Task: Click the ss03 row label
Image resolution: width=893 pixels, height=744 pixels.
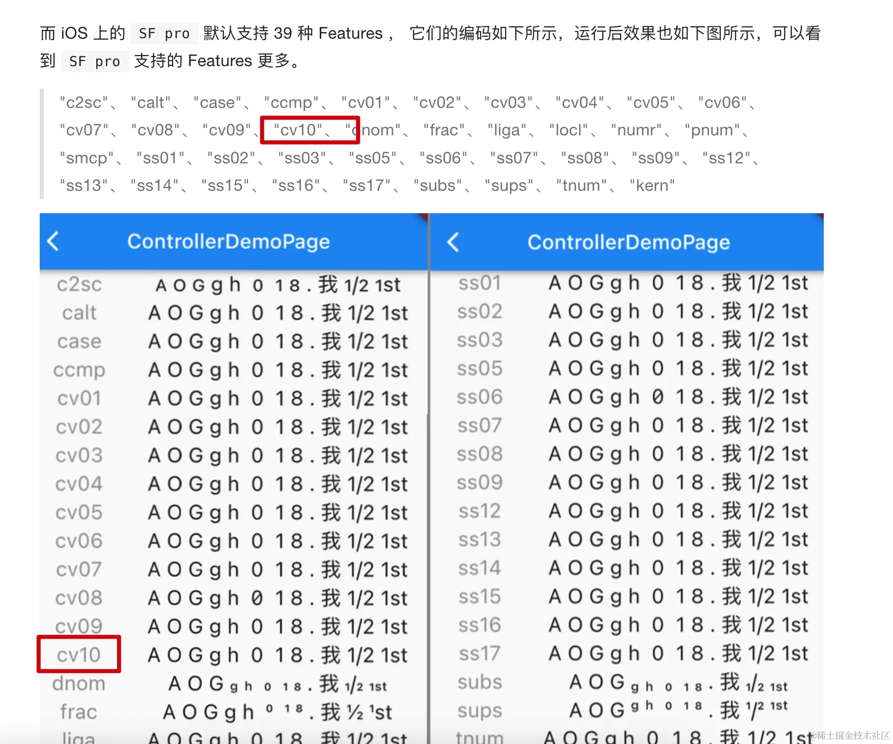Action: [480, 340]
